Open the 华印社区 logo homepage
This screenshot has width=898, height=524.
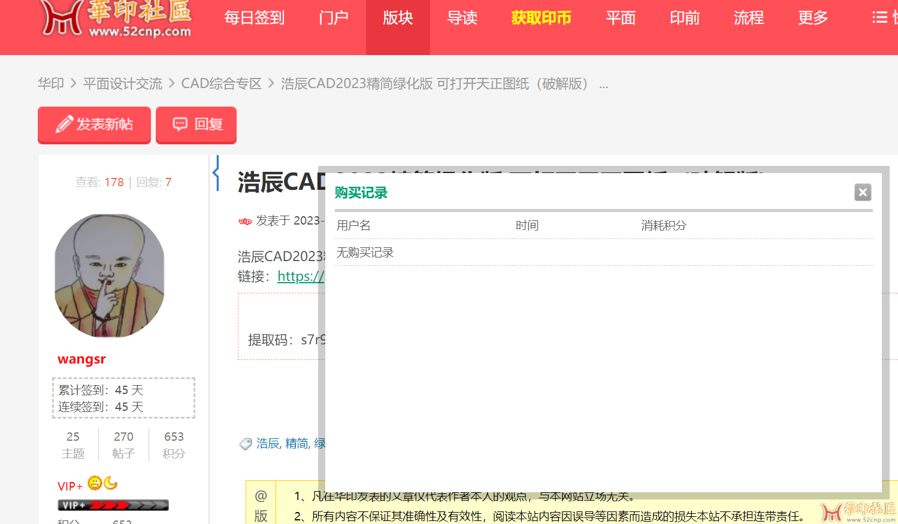point(116,18)
